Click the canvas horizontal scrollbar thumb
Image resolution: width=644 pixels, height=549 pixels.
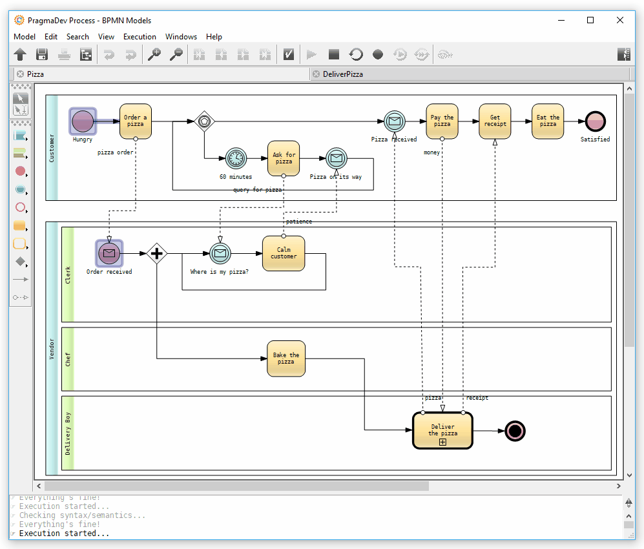[236, 486]
